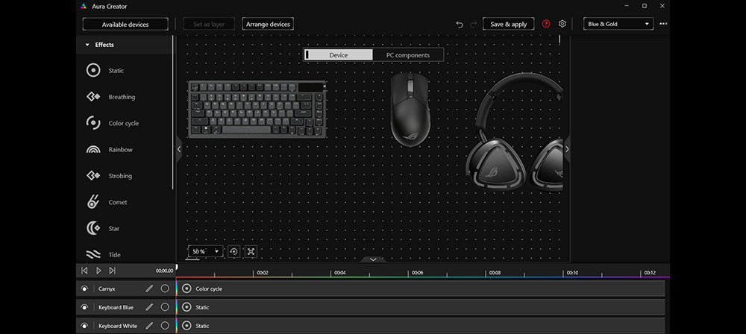Screen dimensions: 746x334
Task: Click the Keyboard White layer name
Action: point(118,326)
